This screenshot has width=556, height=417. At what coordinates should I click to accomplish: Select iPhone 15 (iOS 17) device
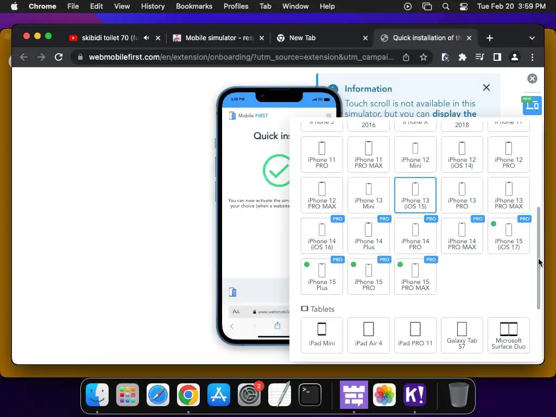click(x=508, y=236)
